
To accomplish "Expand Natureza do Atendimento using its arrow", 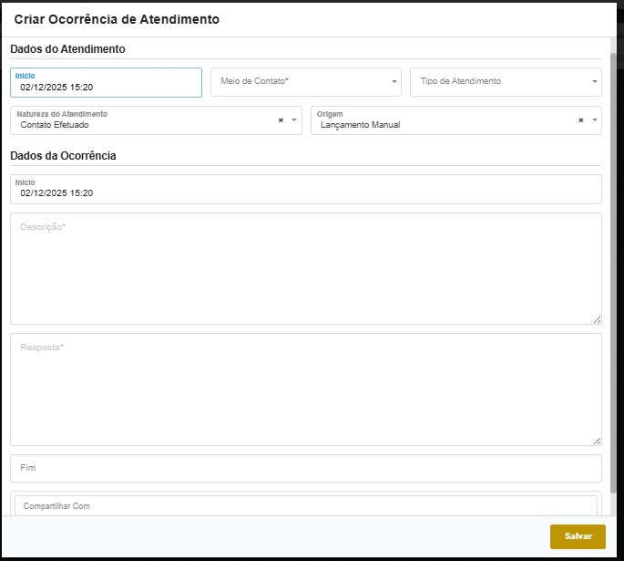I will coord(294,120).
